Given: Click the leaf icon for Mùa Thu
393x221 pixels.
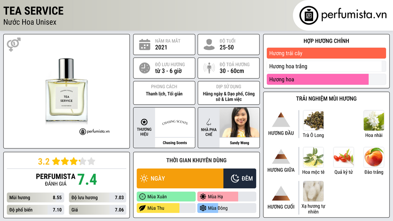Looking at the screenshot, I should [142, 208].
